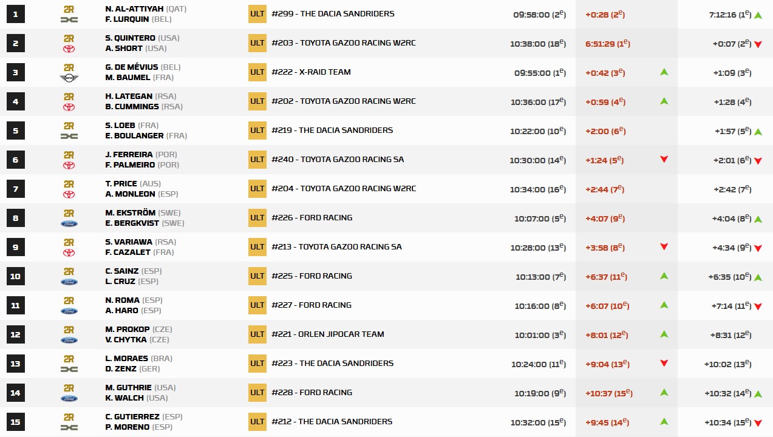
Task: Click the Ford logo beside M. Guthrie
Action: click(69, 399)
